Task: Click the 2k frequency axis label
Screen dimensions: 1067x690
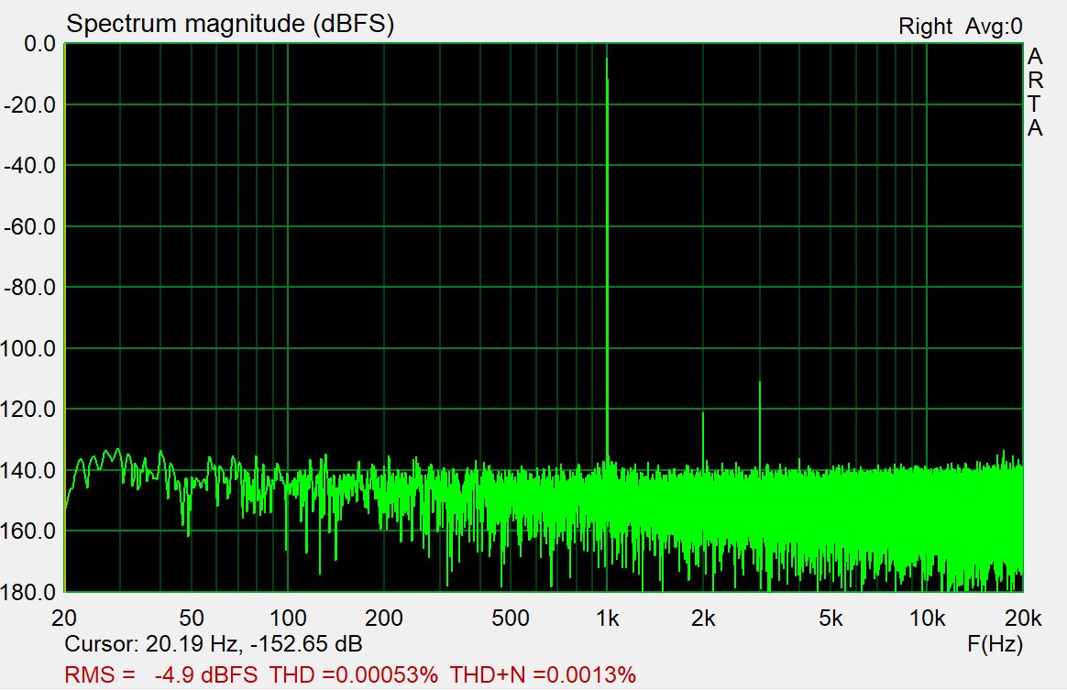Action: [703, 618]
